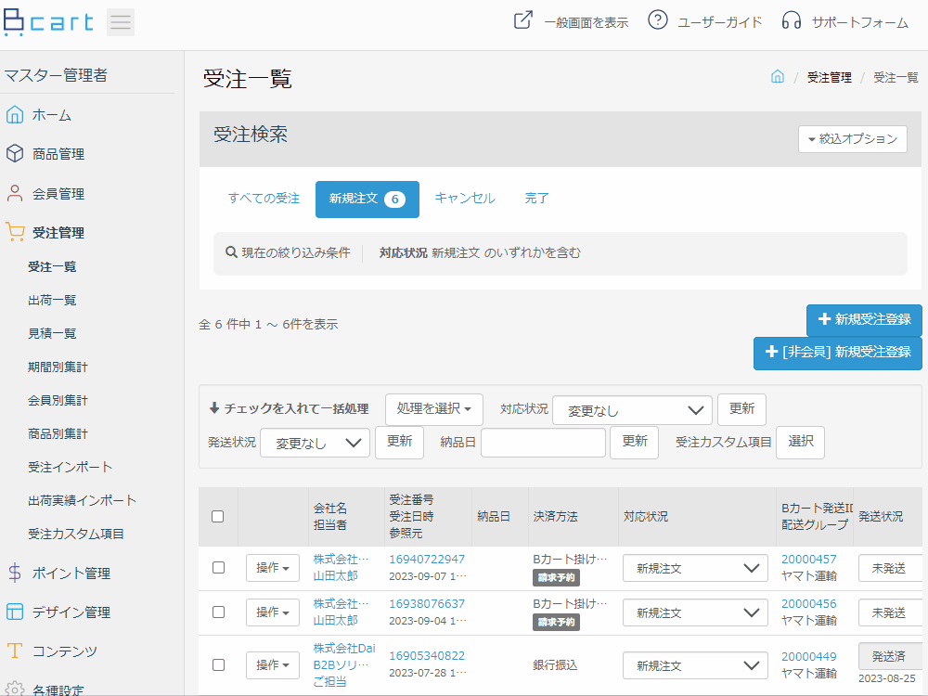This screenshot has width=928, height=696.
Task: Click the person icon beside 会員管理
Action: coord(15,193)
